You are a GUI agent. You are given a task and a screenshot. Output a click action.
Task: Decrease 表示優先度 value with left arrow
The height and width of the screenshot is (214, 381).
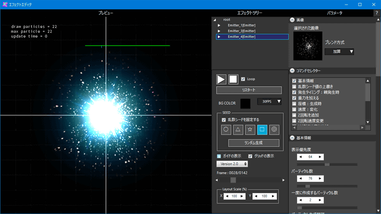[x=301, y=157]
